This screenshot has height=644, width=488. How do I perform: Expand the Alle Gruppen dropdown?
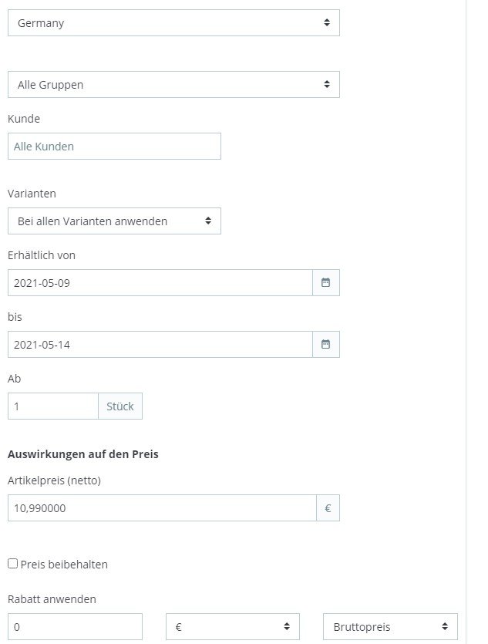tap(173, 85)
